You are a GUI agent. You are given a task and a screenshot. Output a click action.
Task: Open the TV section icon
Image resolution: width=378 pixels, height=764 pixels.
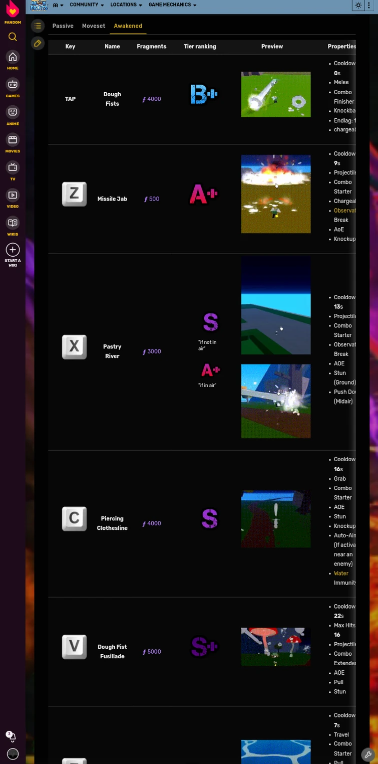point(13,167)
